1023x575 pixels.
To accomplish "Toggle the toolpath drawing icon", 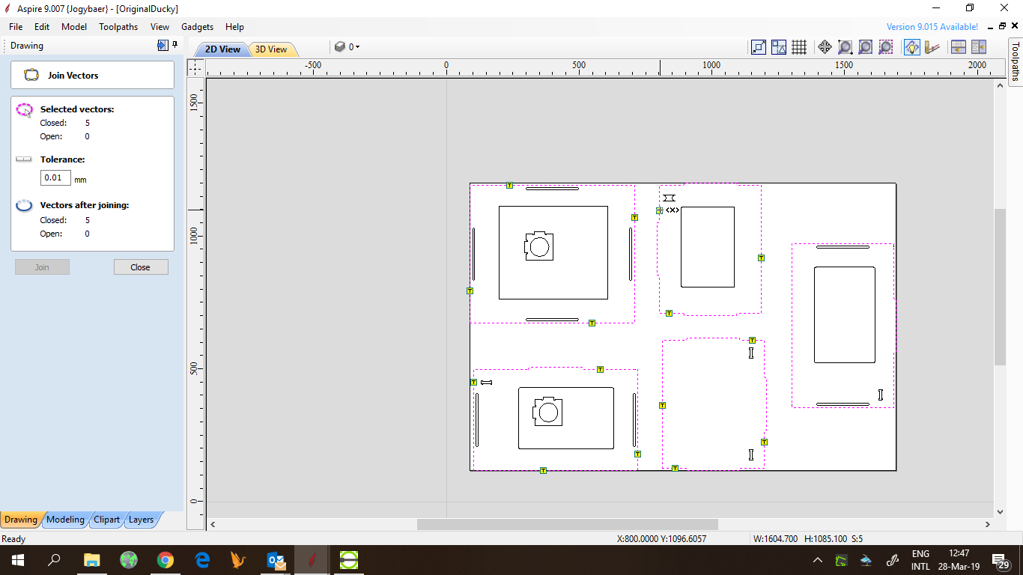I will 932,47.
